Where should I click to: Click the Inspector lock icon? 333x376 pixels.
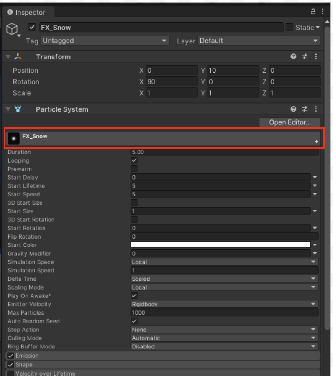point(313,11)
